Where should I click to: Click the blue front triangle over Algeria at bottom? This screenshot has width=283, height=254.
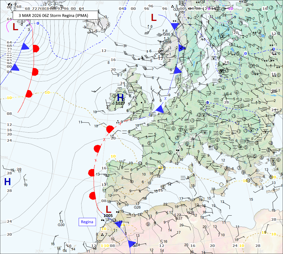131,244
